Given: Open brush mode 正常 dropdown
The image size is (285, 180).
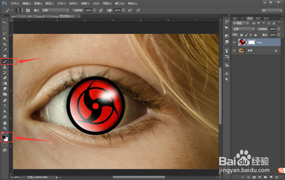Looking at the screenshot, I should [x=55, y=10].
